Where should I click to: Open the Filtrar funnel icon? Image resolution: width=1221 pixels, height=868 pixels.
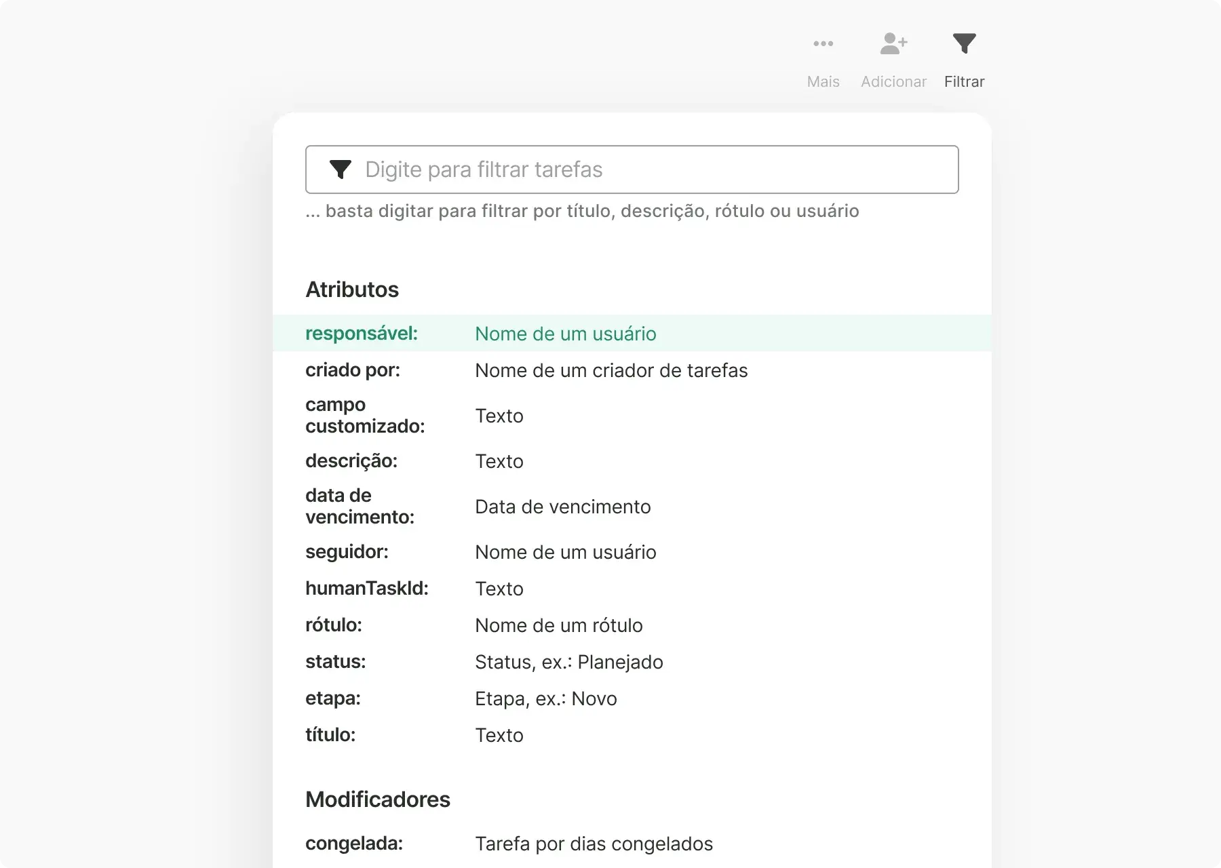[964, 43]
